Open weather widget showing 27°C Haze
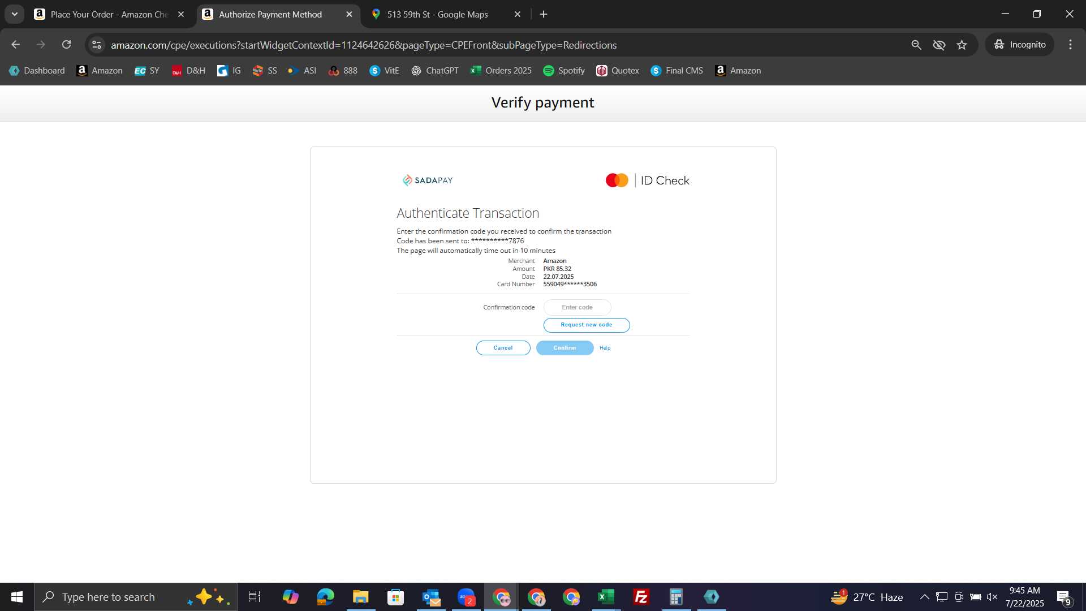This screenshot has width=1086, height=611. (867, 597)
